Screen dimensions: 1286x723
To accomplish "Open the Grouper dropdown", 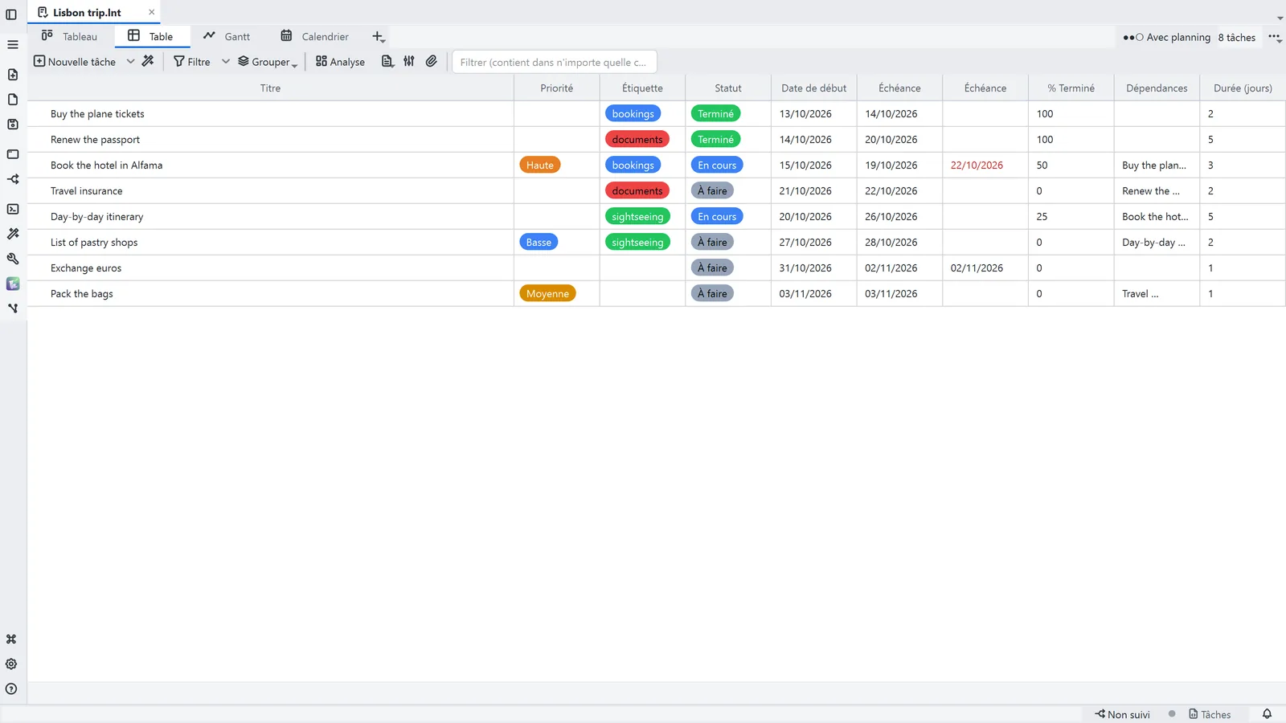I will click(x=268, y=62).
